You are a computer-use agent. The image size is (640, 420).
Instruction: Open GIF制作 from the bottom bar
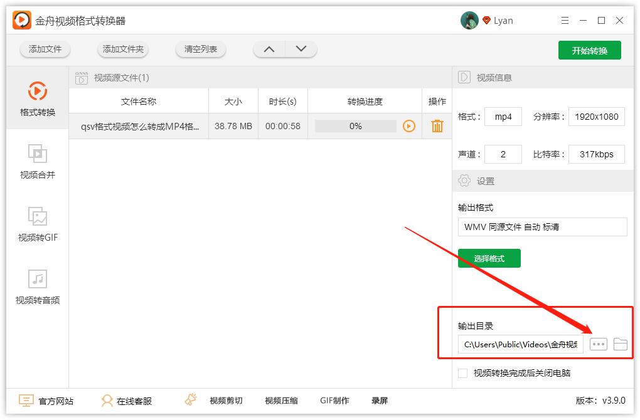[x=334, y=400]
